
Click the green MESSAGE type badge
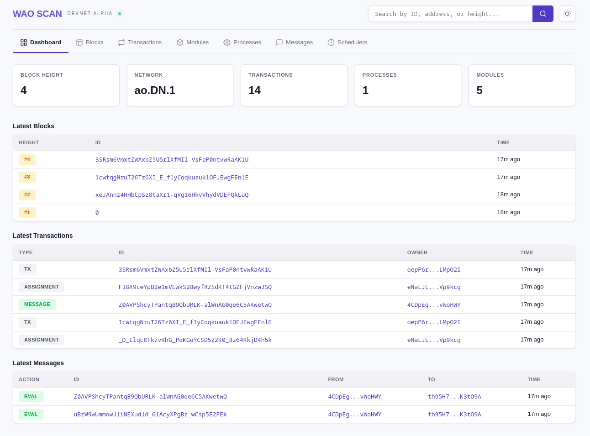pos(37,305)
